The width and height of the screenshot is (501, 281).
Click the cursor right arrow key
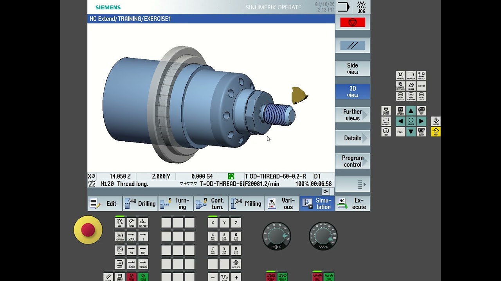coord(422,121)
